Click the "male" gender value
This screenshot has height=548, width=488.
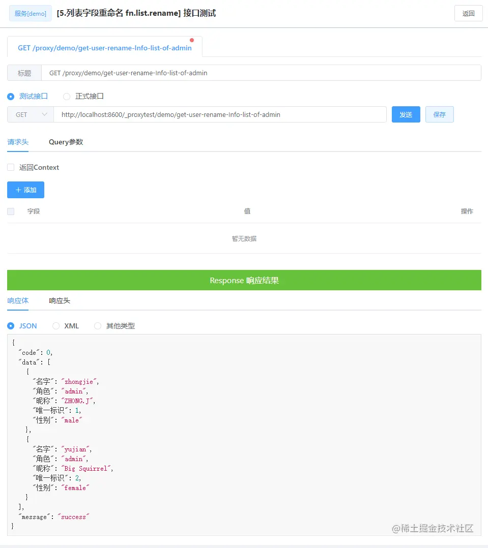click(x=72, y=420)
